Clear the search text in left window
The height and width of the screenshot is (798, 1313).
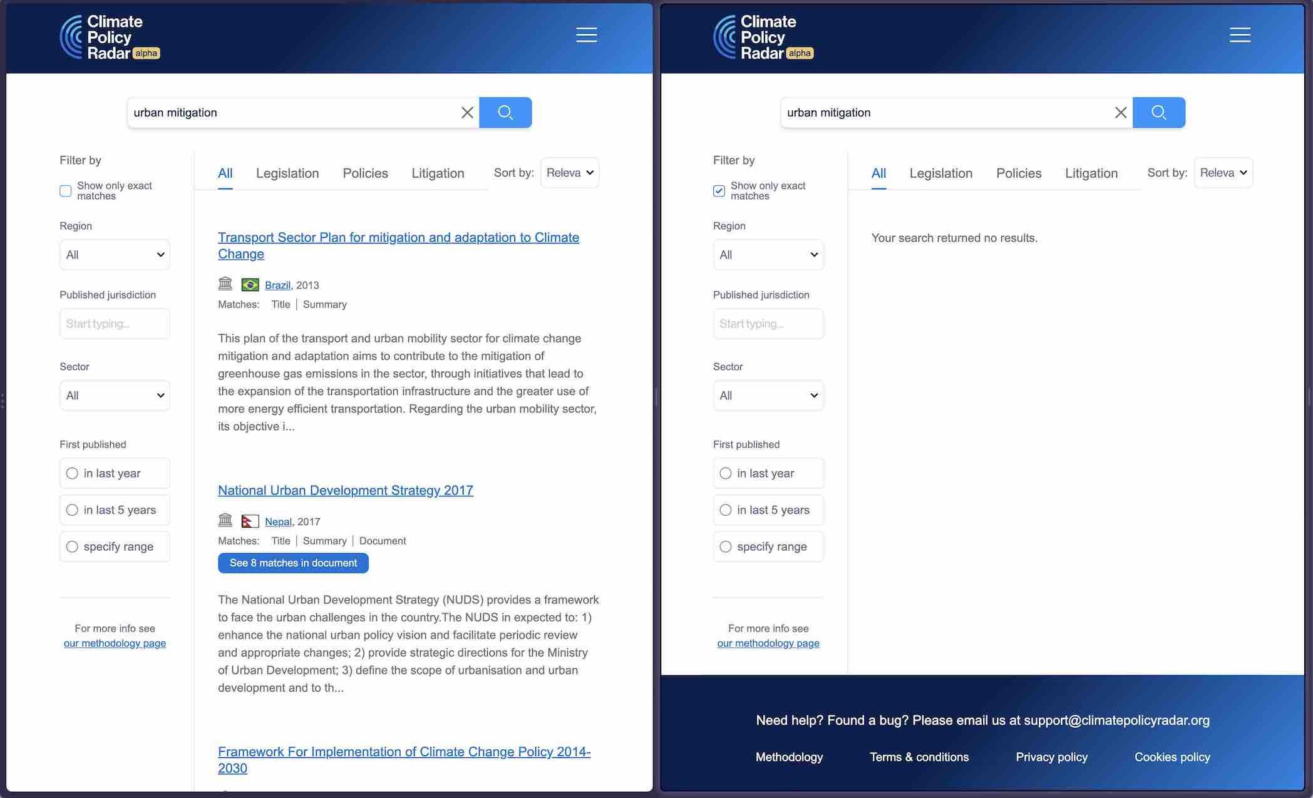(x=467, y=113)
